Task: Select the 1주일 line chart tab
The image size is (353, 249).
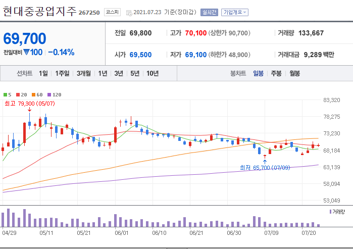Action: [x=62, y=73]
